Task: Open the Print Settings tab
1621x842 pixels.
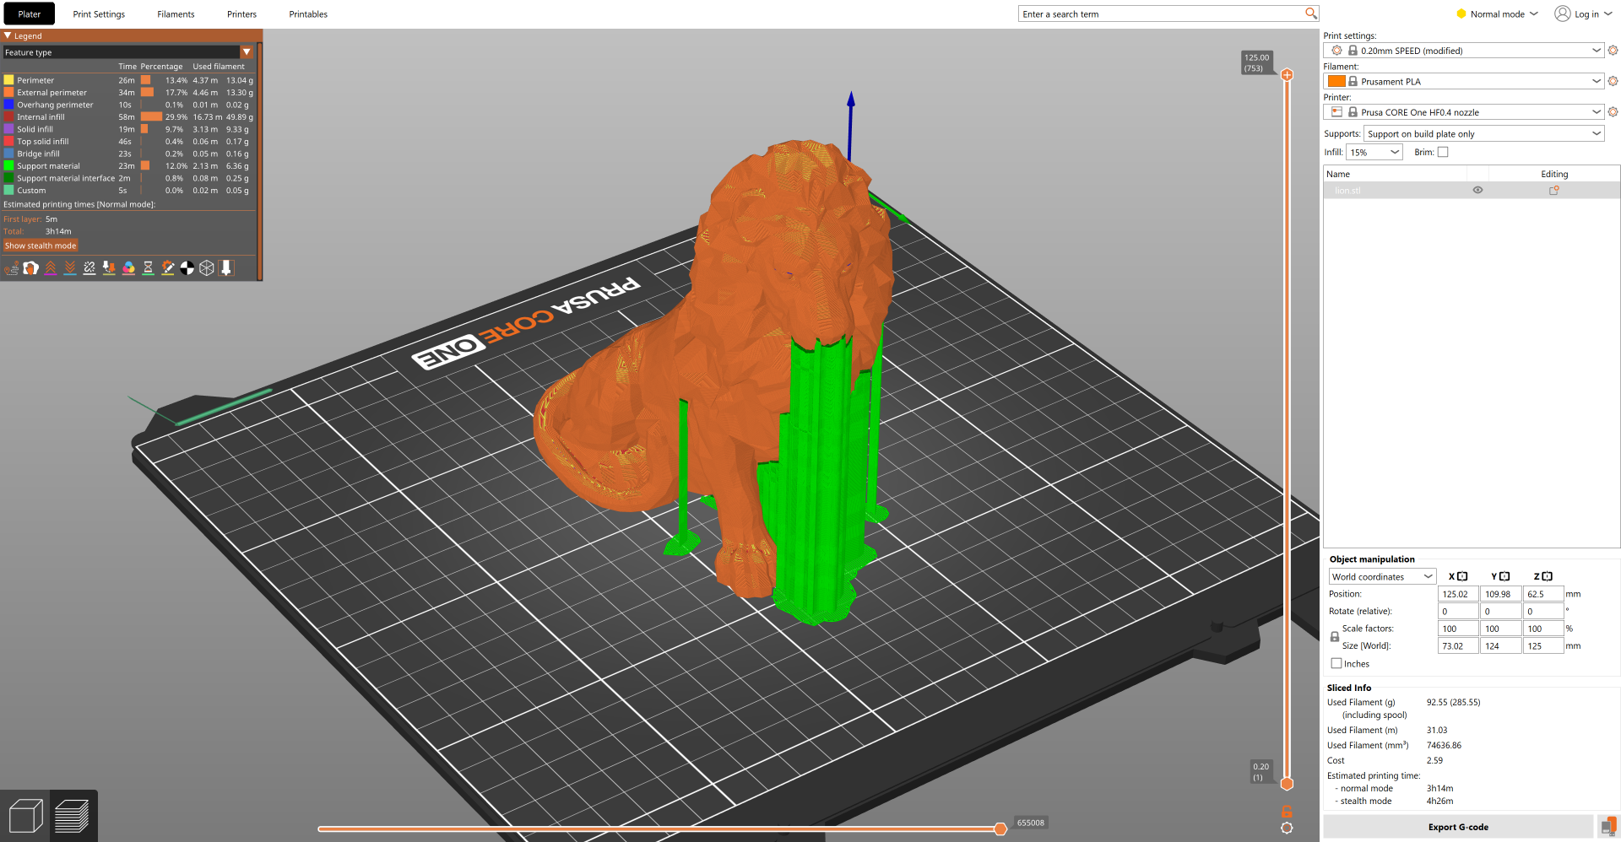Action: (x=99, y=14)
